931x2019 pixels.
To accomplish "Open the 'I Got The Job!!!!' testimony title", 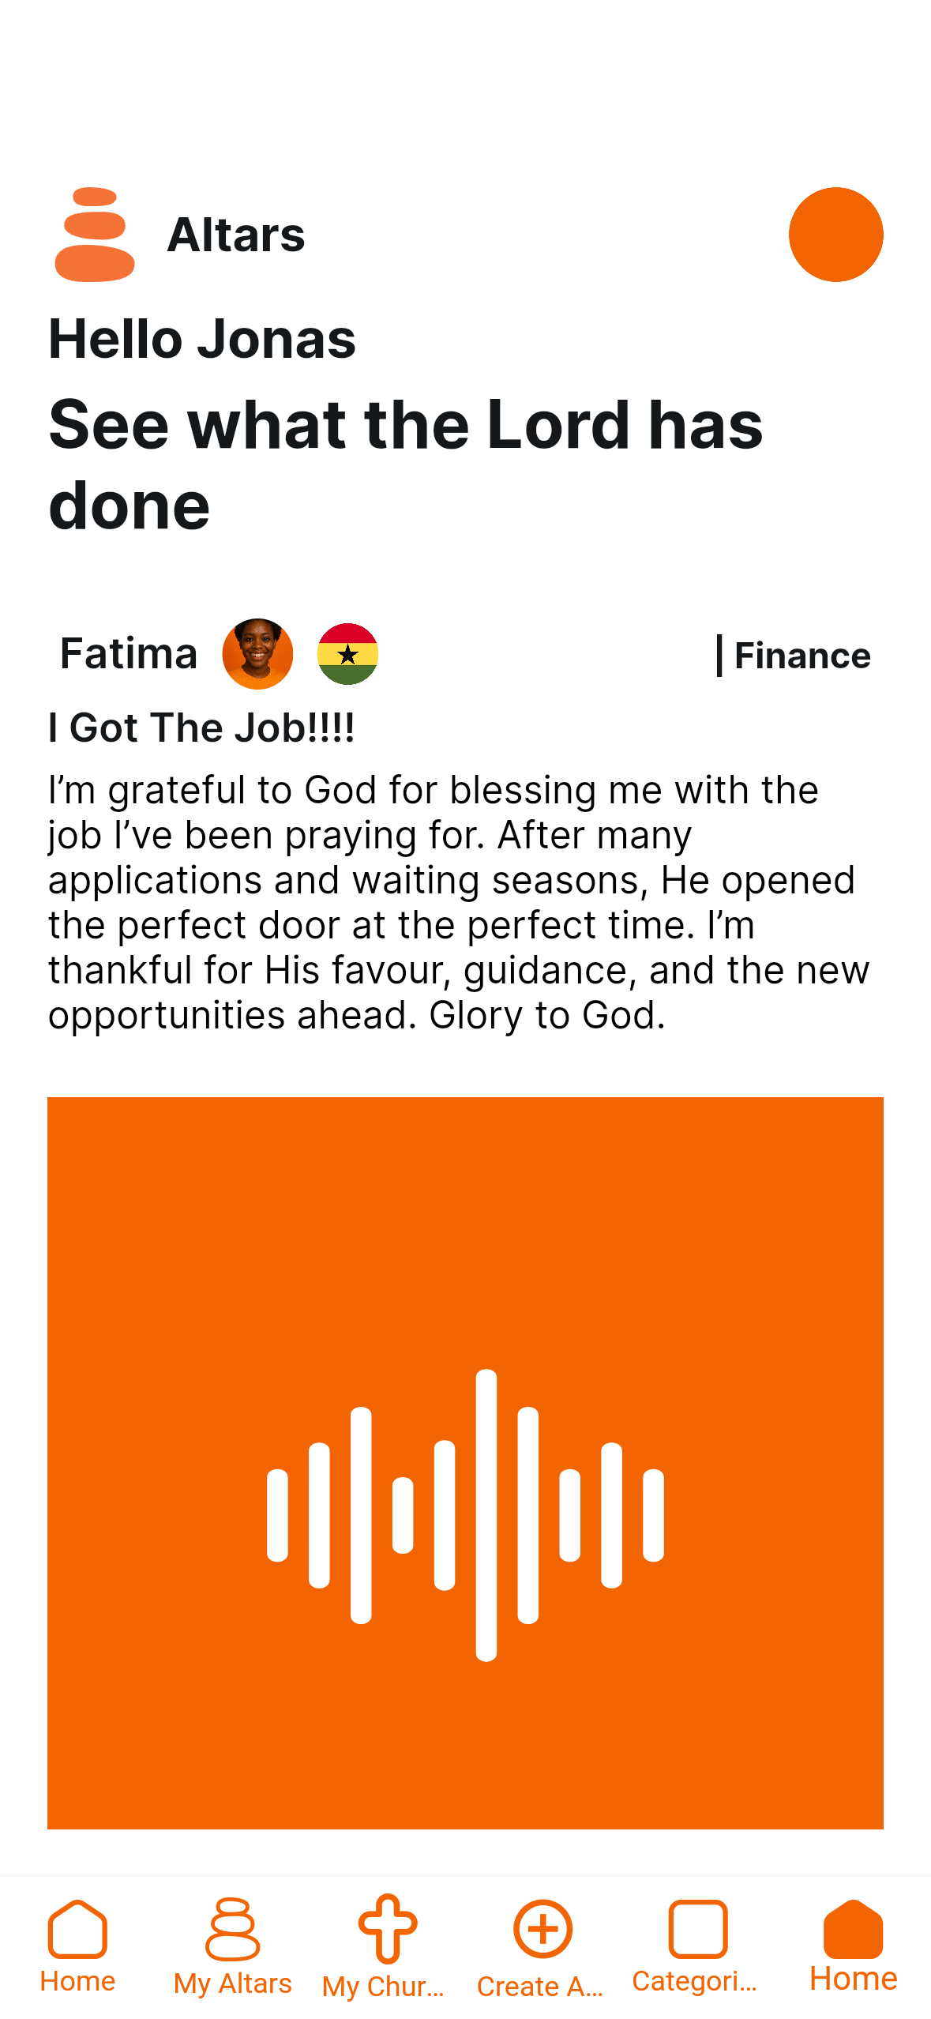I will (201, 728).
